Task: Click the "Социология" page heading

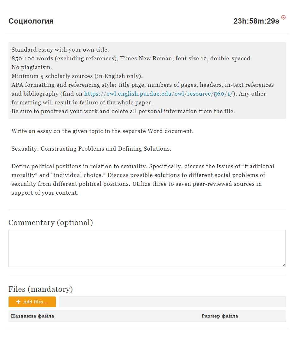Action: pos(31,21)
